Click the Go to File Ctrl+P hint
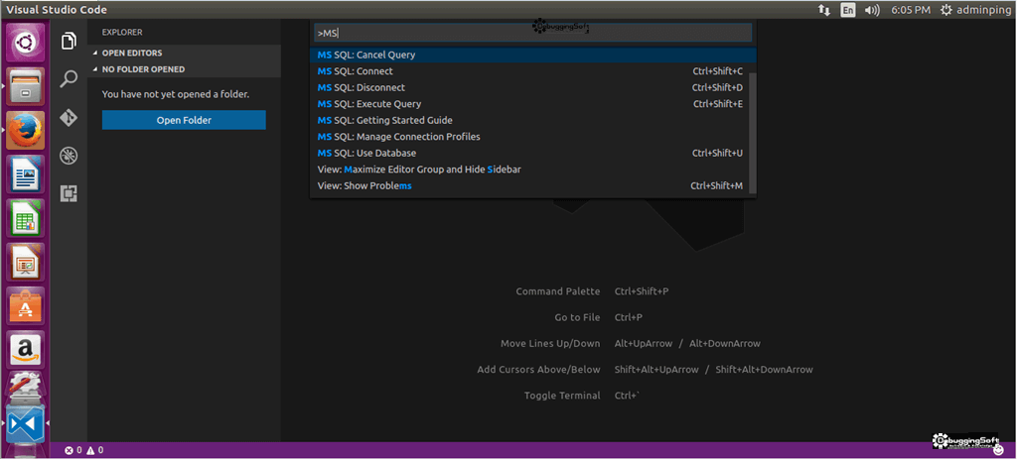The image size is (1017, 459). point(599,317)
